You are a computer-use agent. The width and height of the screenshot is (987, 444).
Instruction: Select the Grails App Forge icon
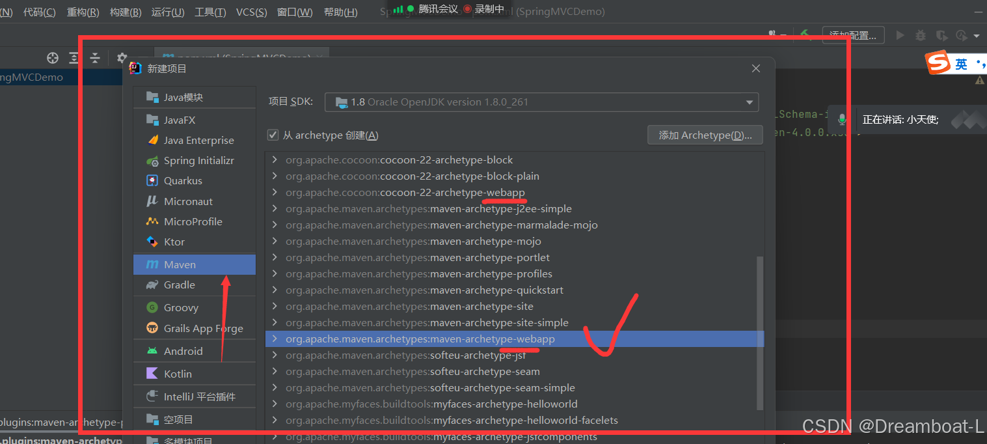pyautogui.click(x=152, y=328)
